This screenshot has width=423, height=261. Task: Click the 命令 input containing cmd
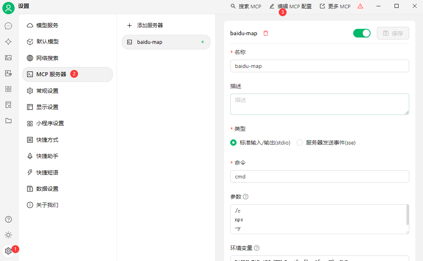[319, 177]
